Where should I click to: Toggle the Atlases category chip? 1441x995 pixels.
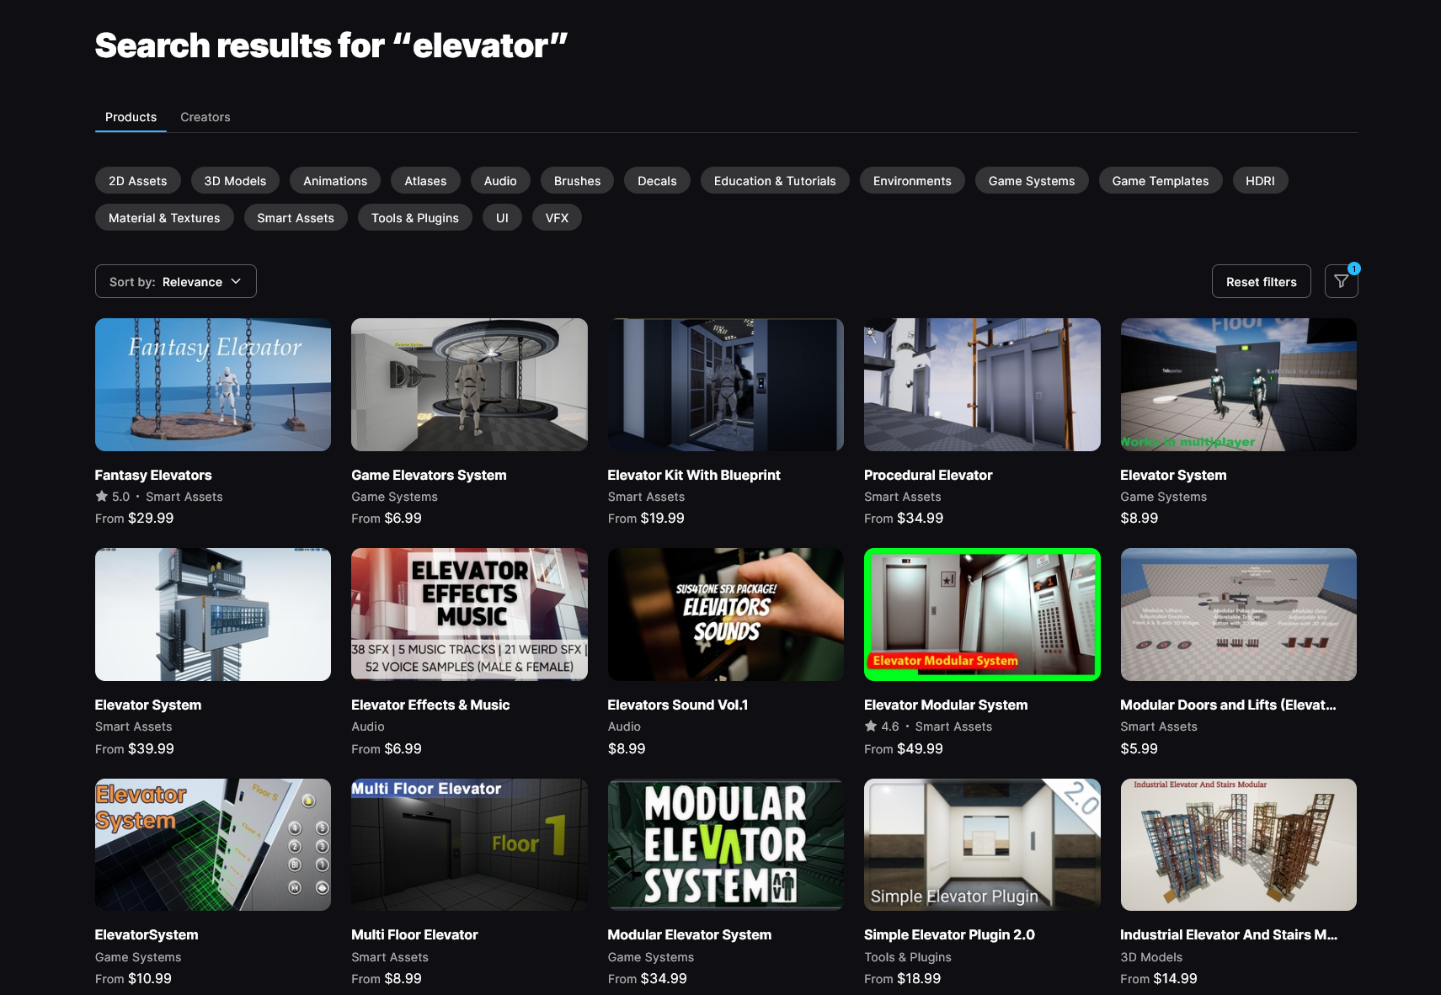click(x=425, y=181)
